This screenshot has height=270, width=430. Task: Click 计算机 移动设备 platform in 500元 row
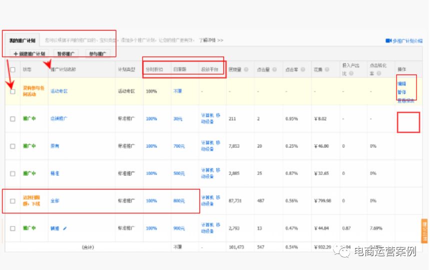click(x=210, y=173)
